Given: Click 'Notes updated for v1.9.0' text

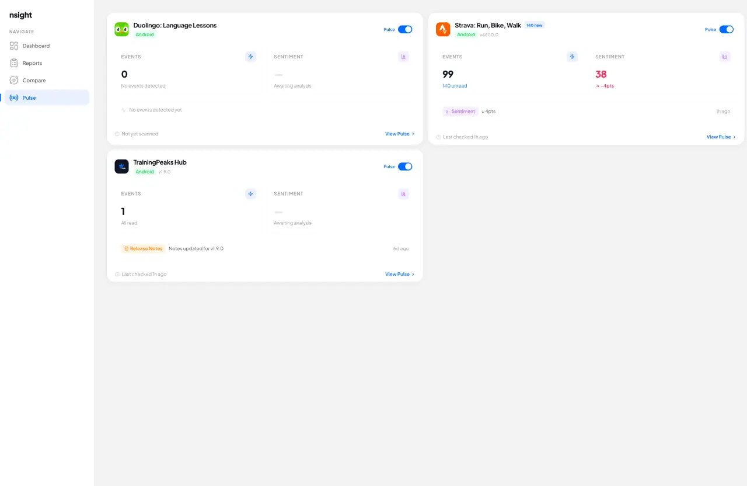Looking at the screenshot, I should [196, 248].
